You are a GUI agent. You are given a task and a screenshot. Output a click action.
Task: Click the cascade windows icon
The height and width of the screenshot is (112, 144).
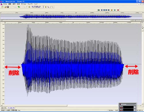click(x=33, y=7)
